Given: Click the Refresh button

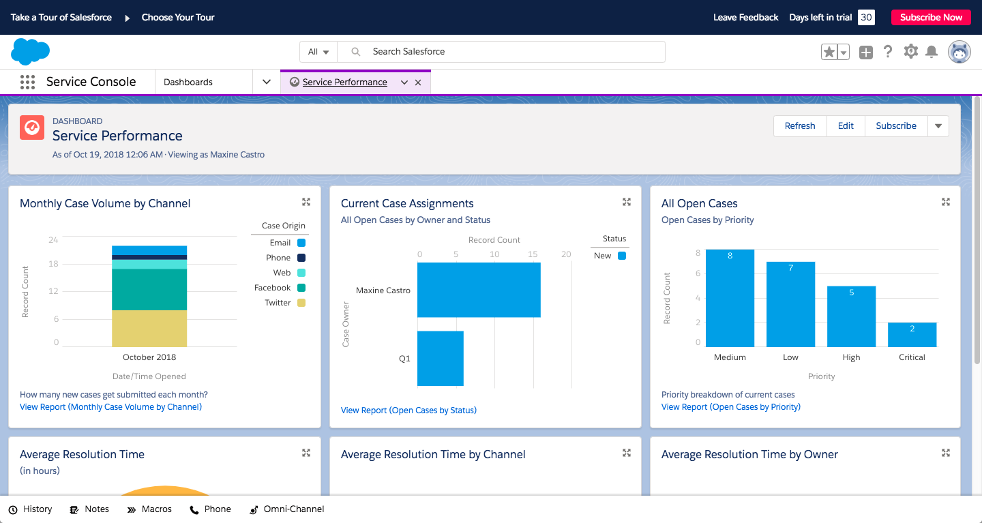Looking at the screenshot, I should point(800,126).
